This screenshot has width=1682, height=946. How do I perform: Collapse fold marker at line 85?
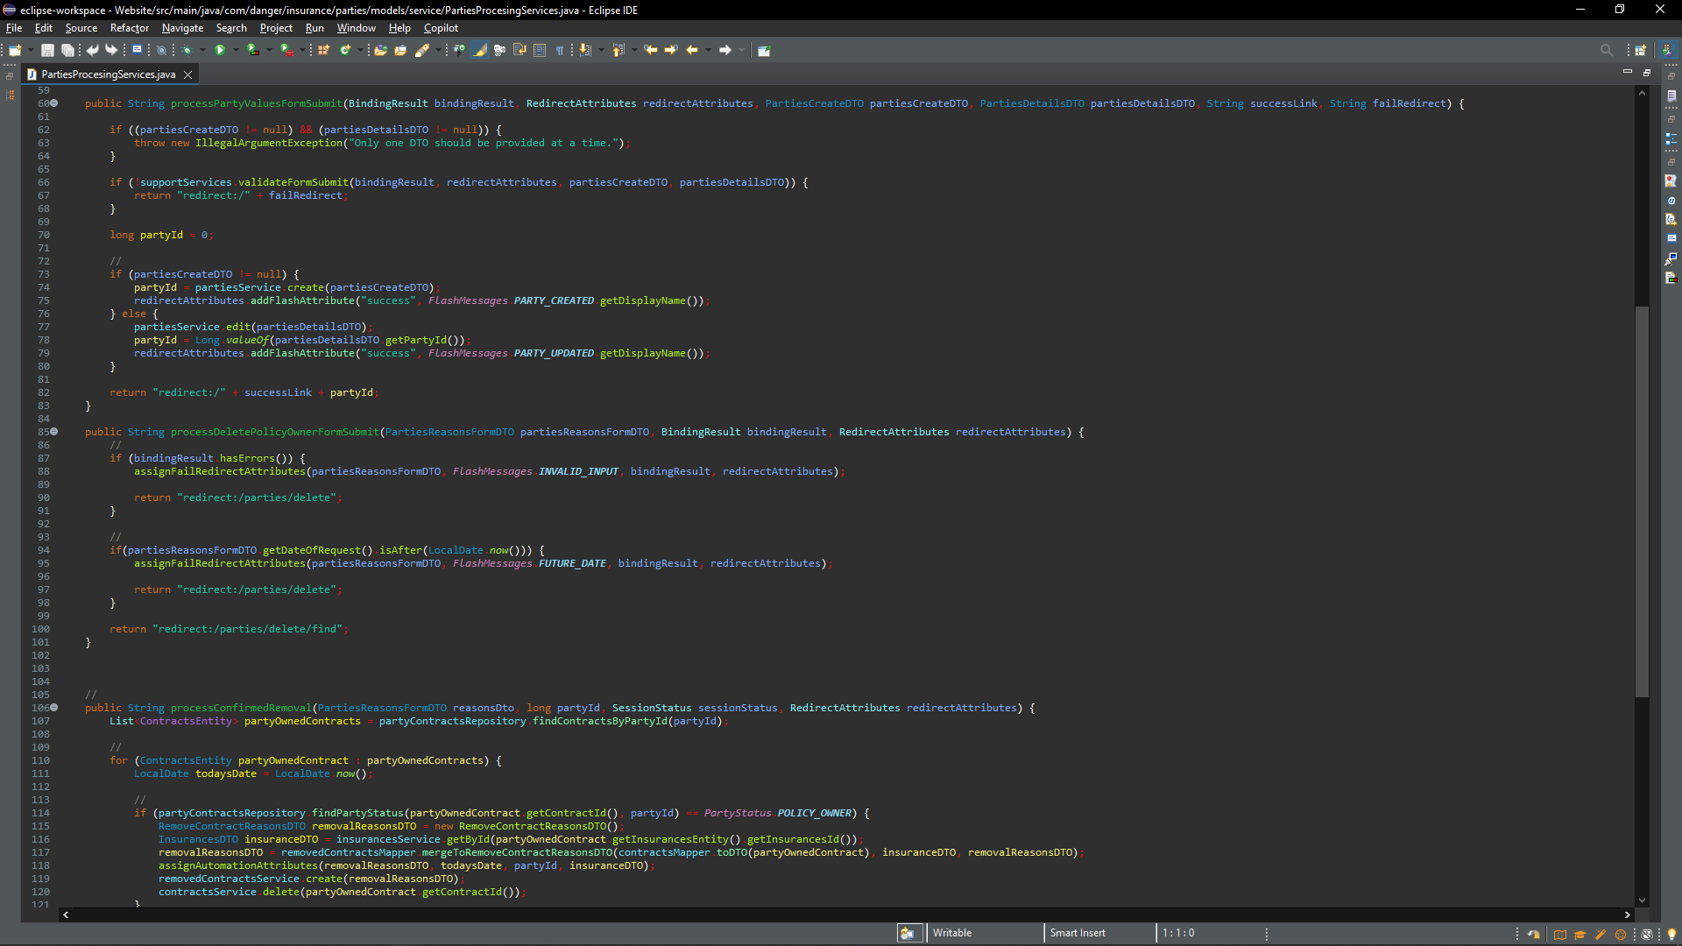tap(54, 432)
